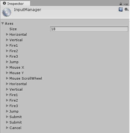Select the last Submit entry
The height and width of the screenshot is (133, 130).
pyautogui.click(x=16, y=122)
